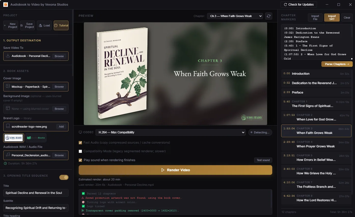This screenshot has height=217, width=355.
Task: Click the Title input field
Action: [36, 193]
